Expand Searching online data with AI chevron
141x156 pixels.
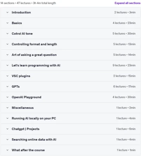click(7, 139)
